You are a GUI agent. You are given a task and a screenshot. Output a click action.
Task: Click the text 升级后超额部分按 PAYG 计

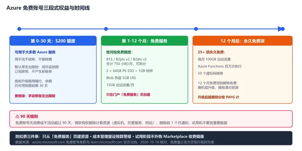pyautogui.click(x=219, y=97)
